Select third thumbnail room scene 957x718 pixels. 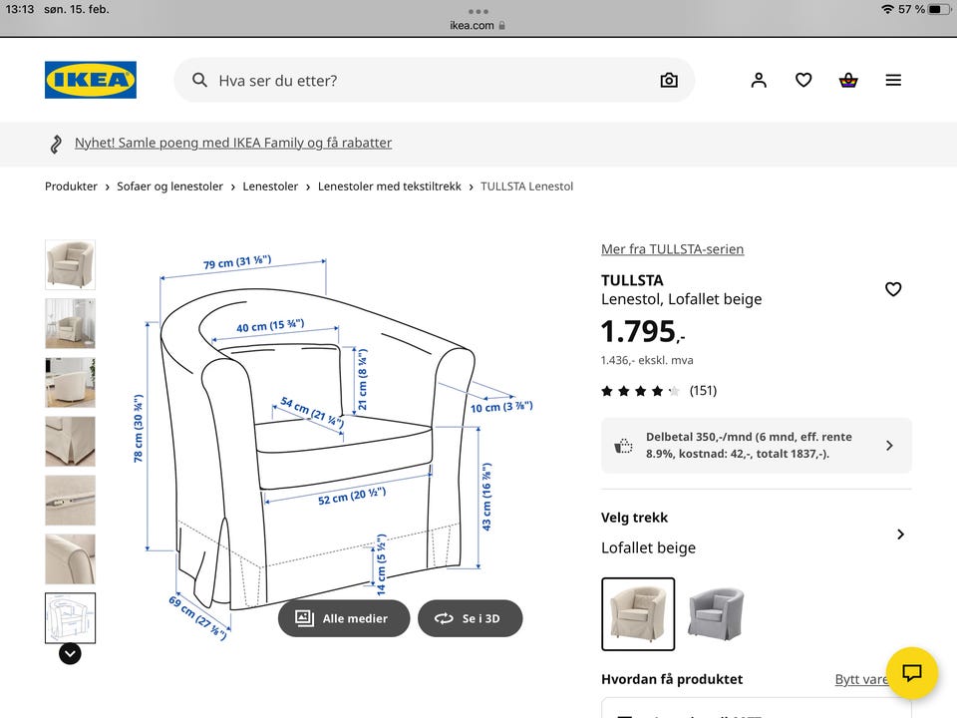click(x=70, y=382)
